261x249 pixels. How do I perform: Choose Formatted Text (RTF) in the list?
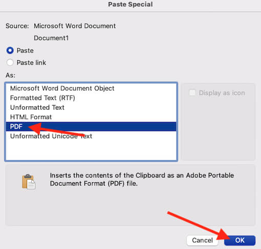pos(91,98)
